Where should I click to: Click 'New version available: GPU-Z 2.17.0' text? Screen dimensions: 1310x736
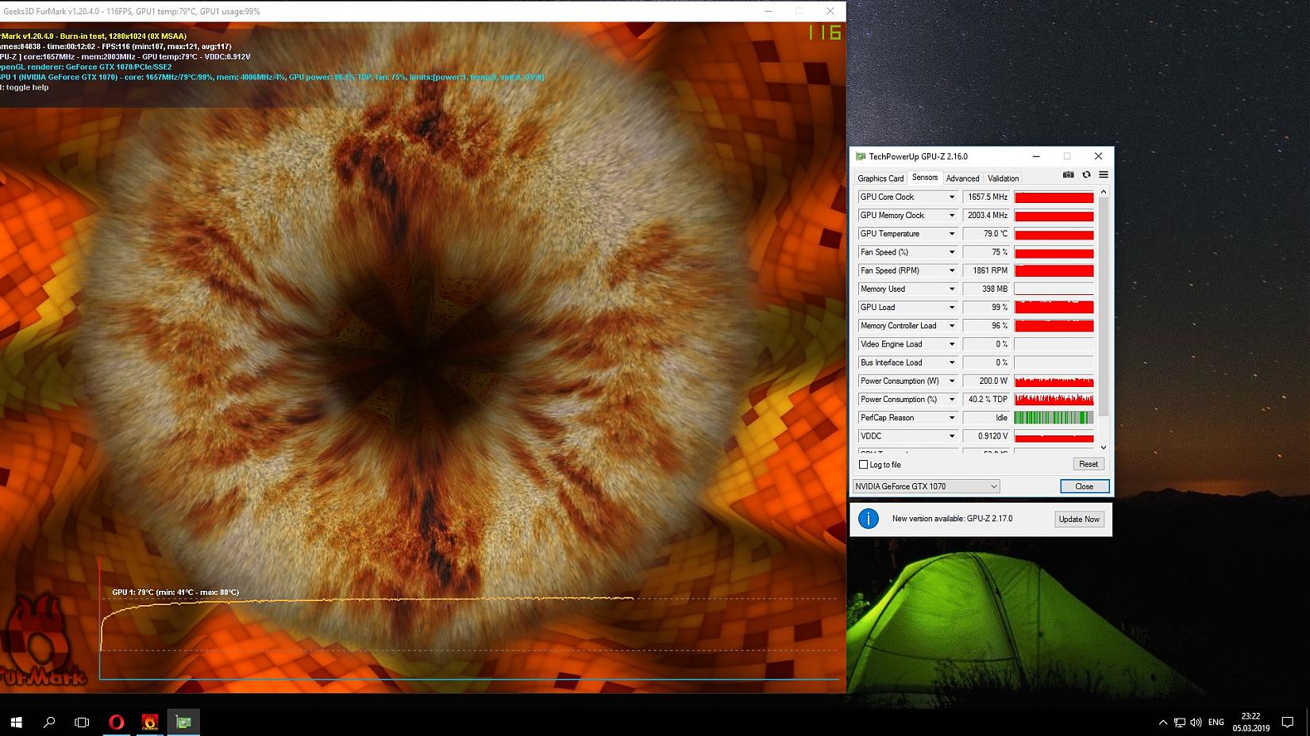click(x=952, y=519)
